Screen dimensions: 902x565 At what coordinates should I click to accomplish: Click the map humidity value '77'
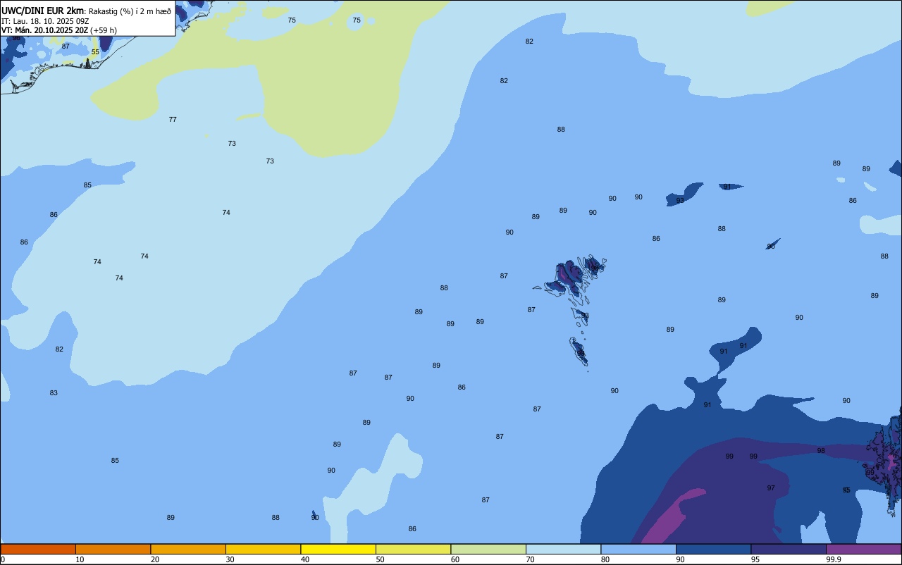tap(173, 120)
